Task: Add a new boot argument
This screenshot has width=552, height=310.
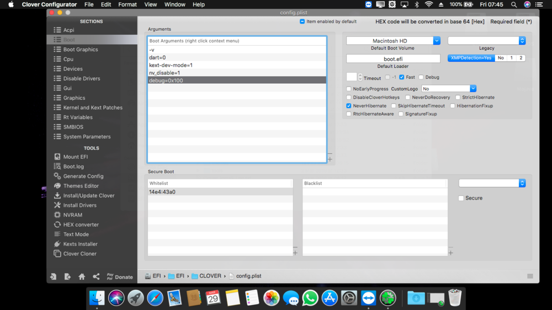Action: (x=330, y=159)
